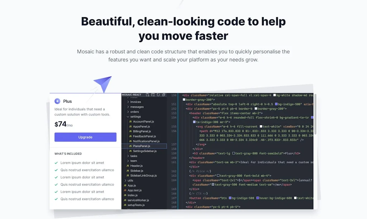Viewport: 367px width, 219px height.
Task: Click the JS icon beside FeedbackPanel.js
Action: point(130,136)
